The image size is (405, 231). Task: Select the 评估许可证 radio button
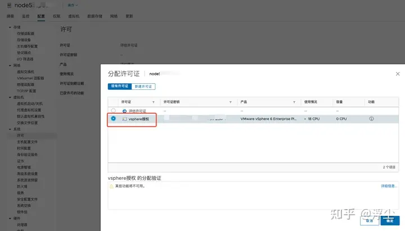point(114,111)
